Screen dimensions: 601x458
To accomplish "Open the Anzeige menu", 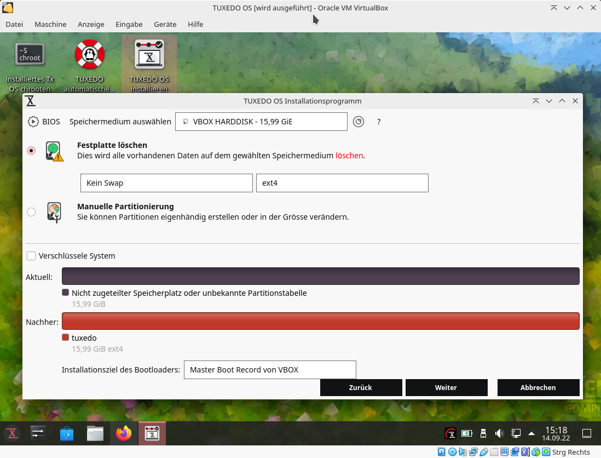I will [x=91, y=24].
